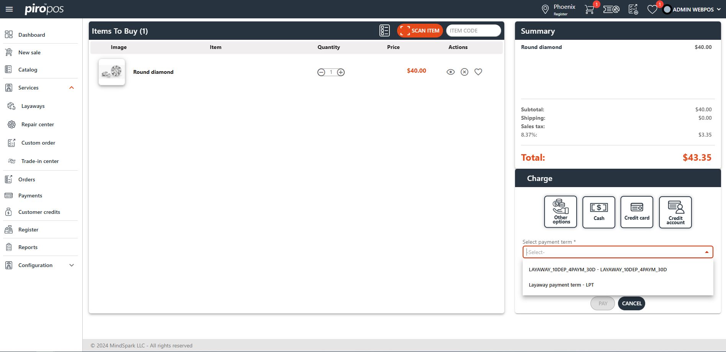The width and height of the screenshot is (726, 352).
Task: Click the wishlist heart icon in header
Action: coord(652,9)
